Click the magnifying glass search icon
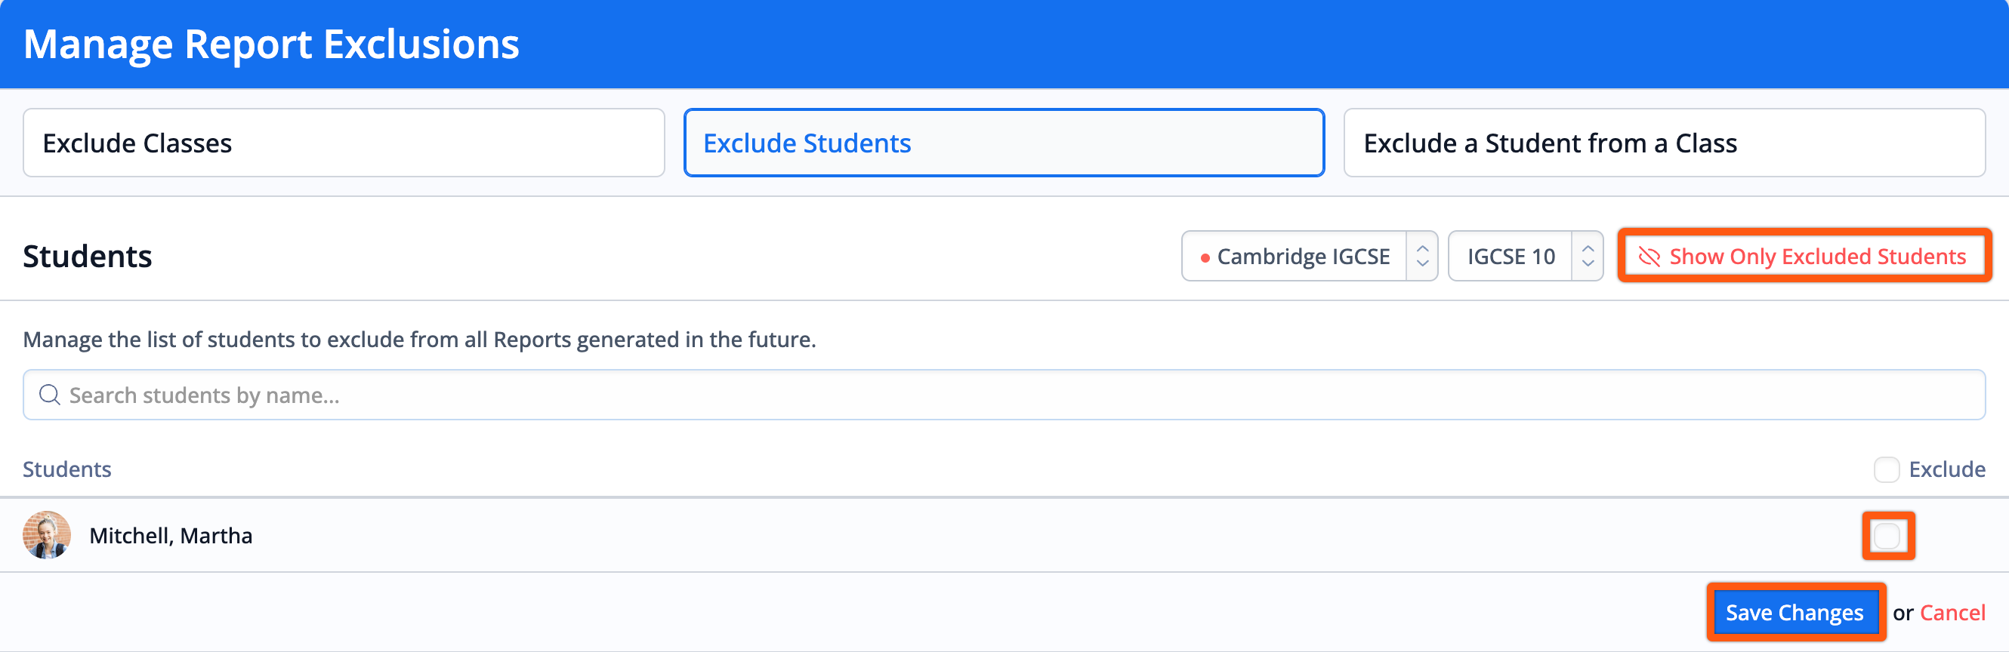Viewport: 2009px width, 652px height. point(50,395)
